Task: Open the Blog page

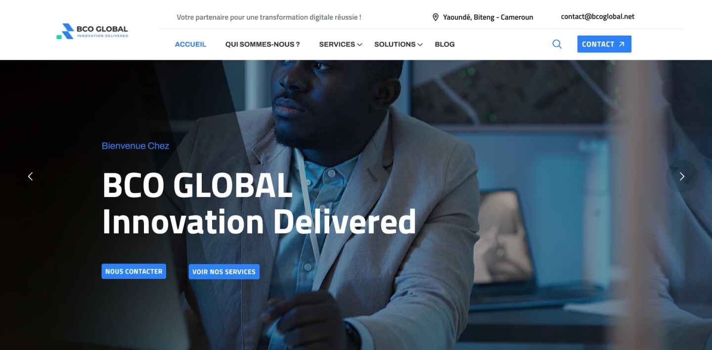Action: (445, 44)
